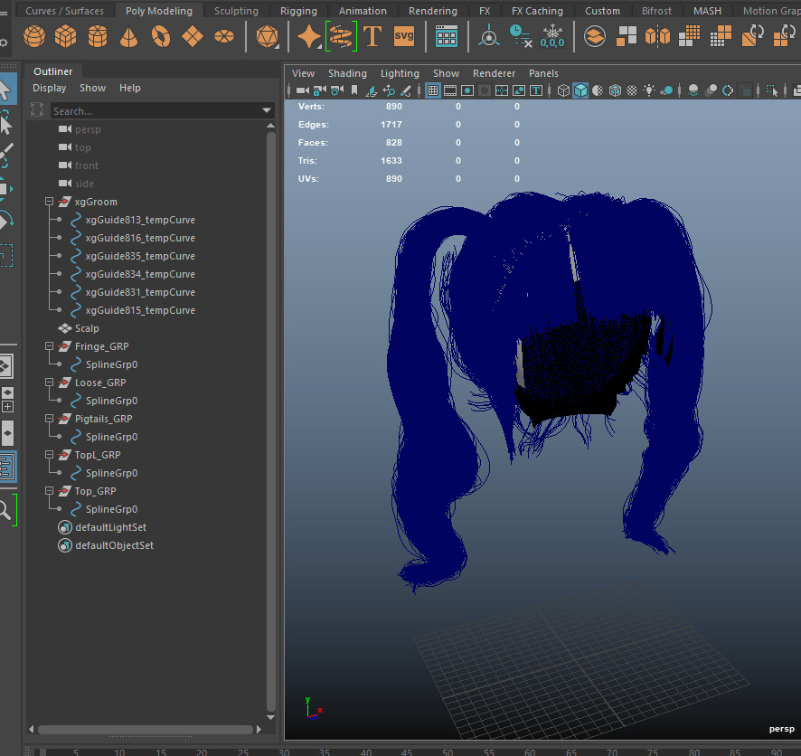Collapse the Pigtails_GRP group
Screen dimensions: 801x756
coord(48,419)
